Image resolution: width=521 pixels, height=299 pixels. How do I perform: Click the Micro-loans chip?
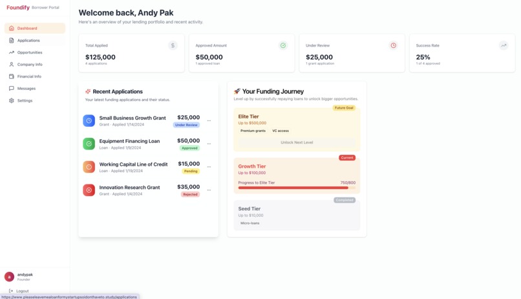pos(250,223)
